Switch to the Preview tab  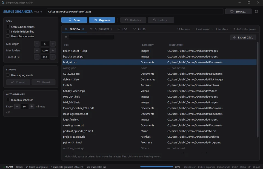[x=75, y=29]
